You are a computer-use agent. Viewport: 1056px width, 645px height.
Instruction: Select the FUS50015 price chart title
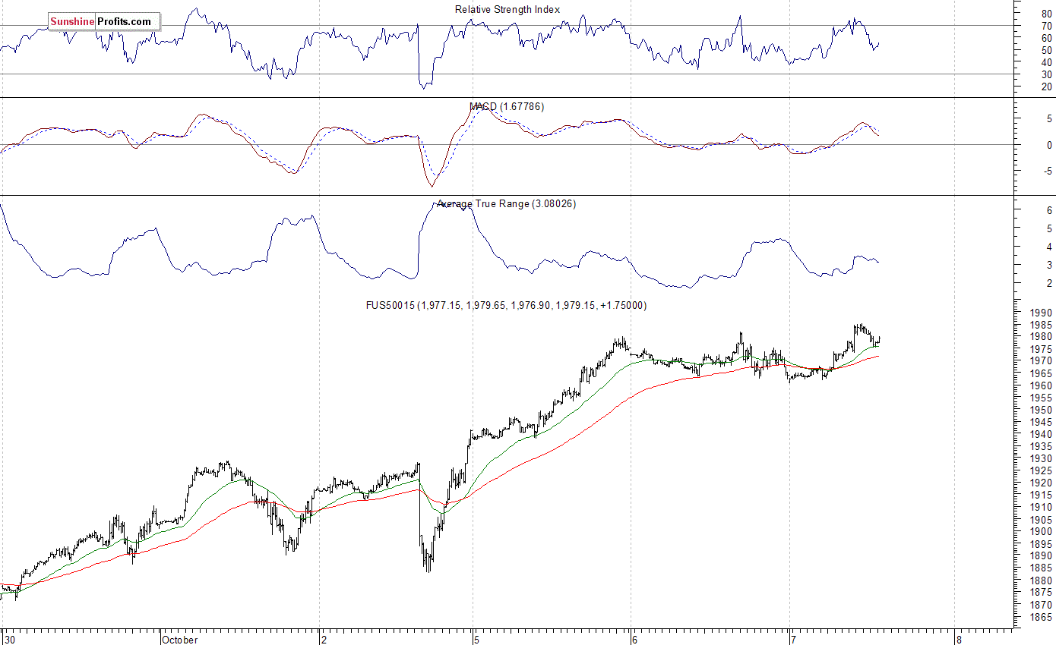(x=506, y=306)
